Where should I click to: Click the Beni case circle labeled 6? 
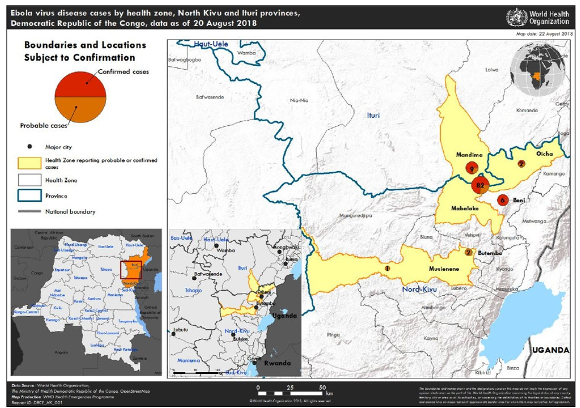point(502,200)
